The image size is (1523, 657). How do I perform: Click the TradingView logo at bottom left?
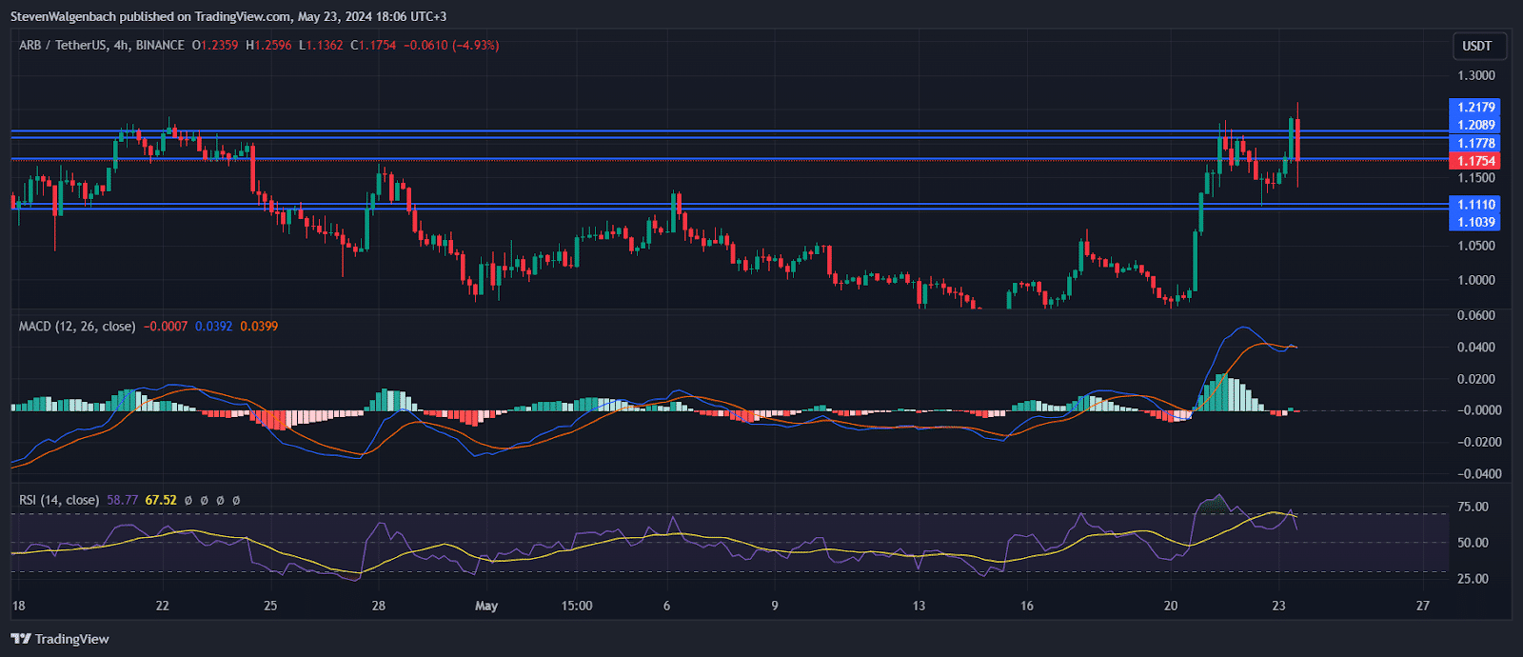(x=60, y=639)
